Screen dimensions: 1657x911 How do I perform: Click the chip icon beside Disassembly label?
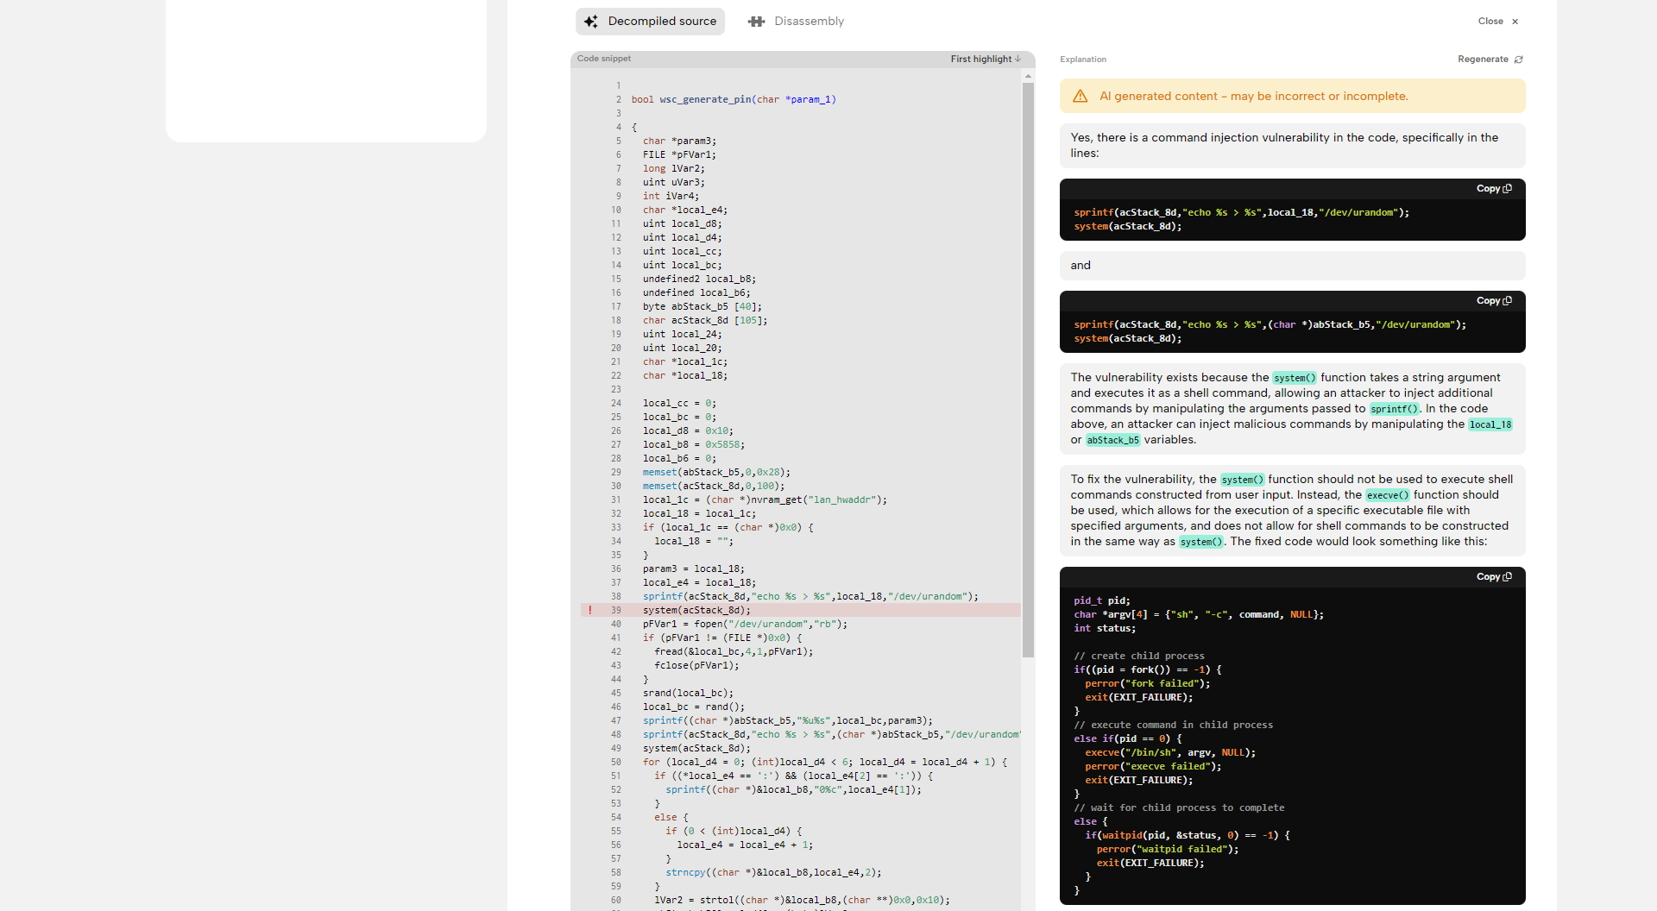[x=756, y=21]
